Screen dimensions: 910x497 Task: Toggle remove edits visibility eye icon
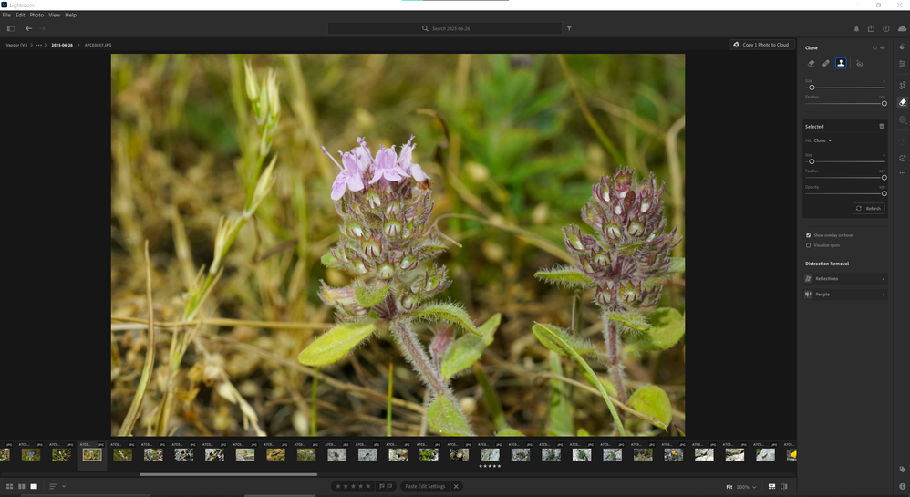[883, 47]
